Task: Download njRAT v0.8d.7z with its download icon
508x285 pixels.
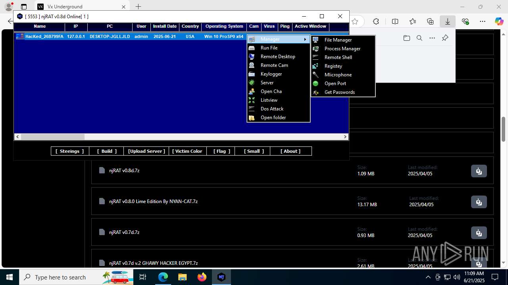Action: [x=479, y=171]
